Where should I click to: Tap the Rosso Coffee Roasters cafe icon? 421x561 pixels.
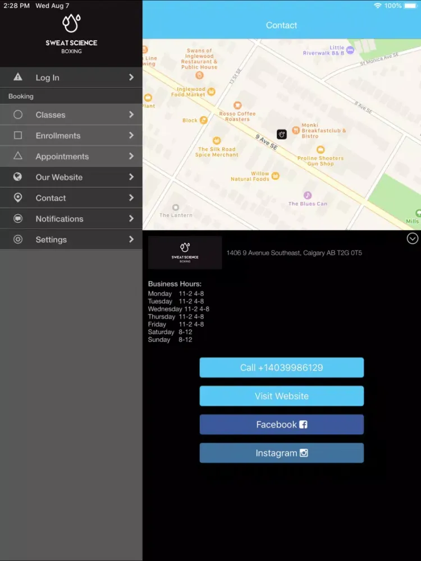click(x=237, y=105)
